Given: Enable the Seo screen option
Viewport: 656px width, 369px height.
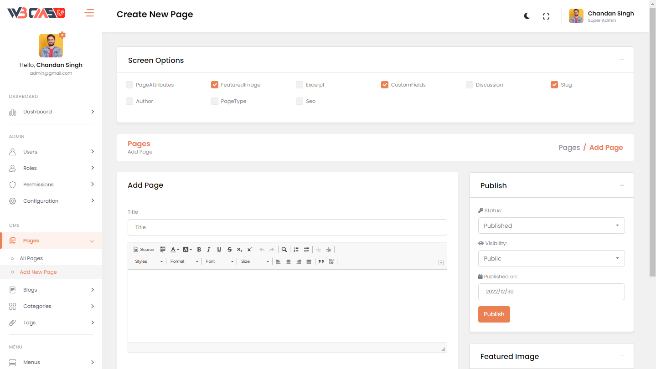Looking at the screenshot, I should [300, 101].
